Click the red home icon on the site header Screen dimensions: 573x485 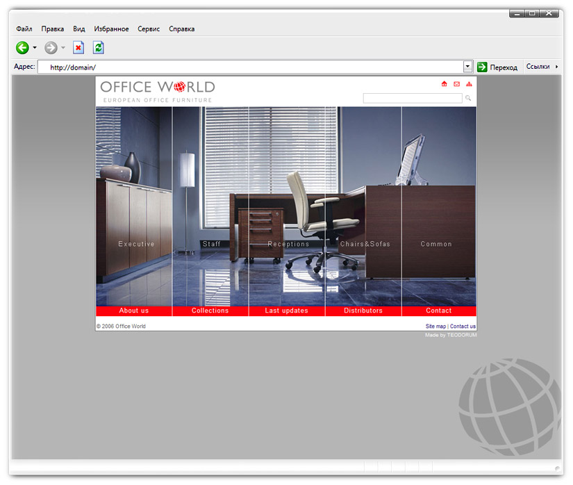445,83
